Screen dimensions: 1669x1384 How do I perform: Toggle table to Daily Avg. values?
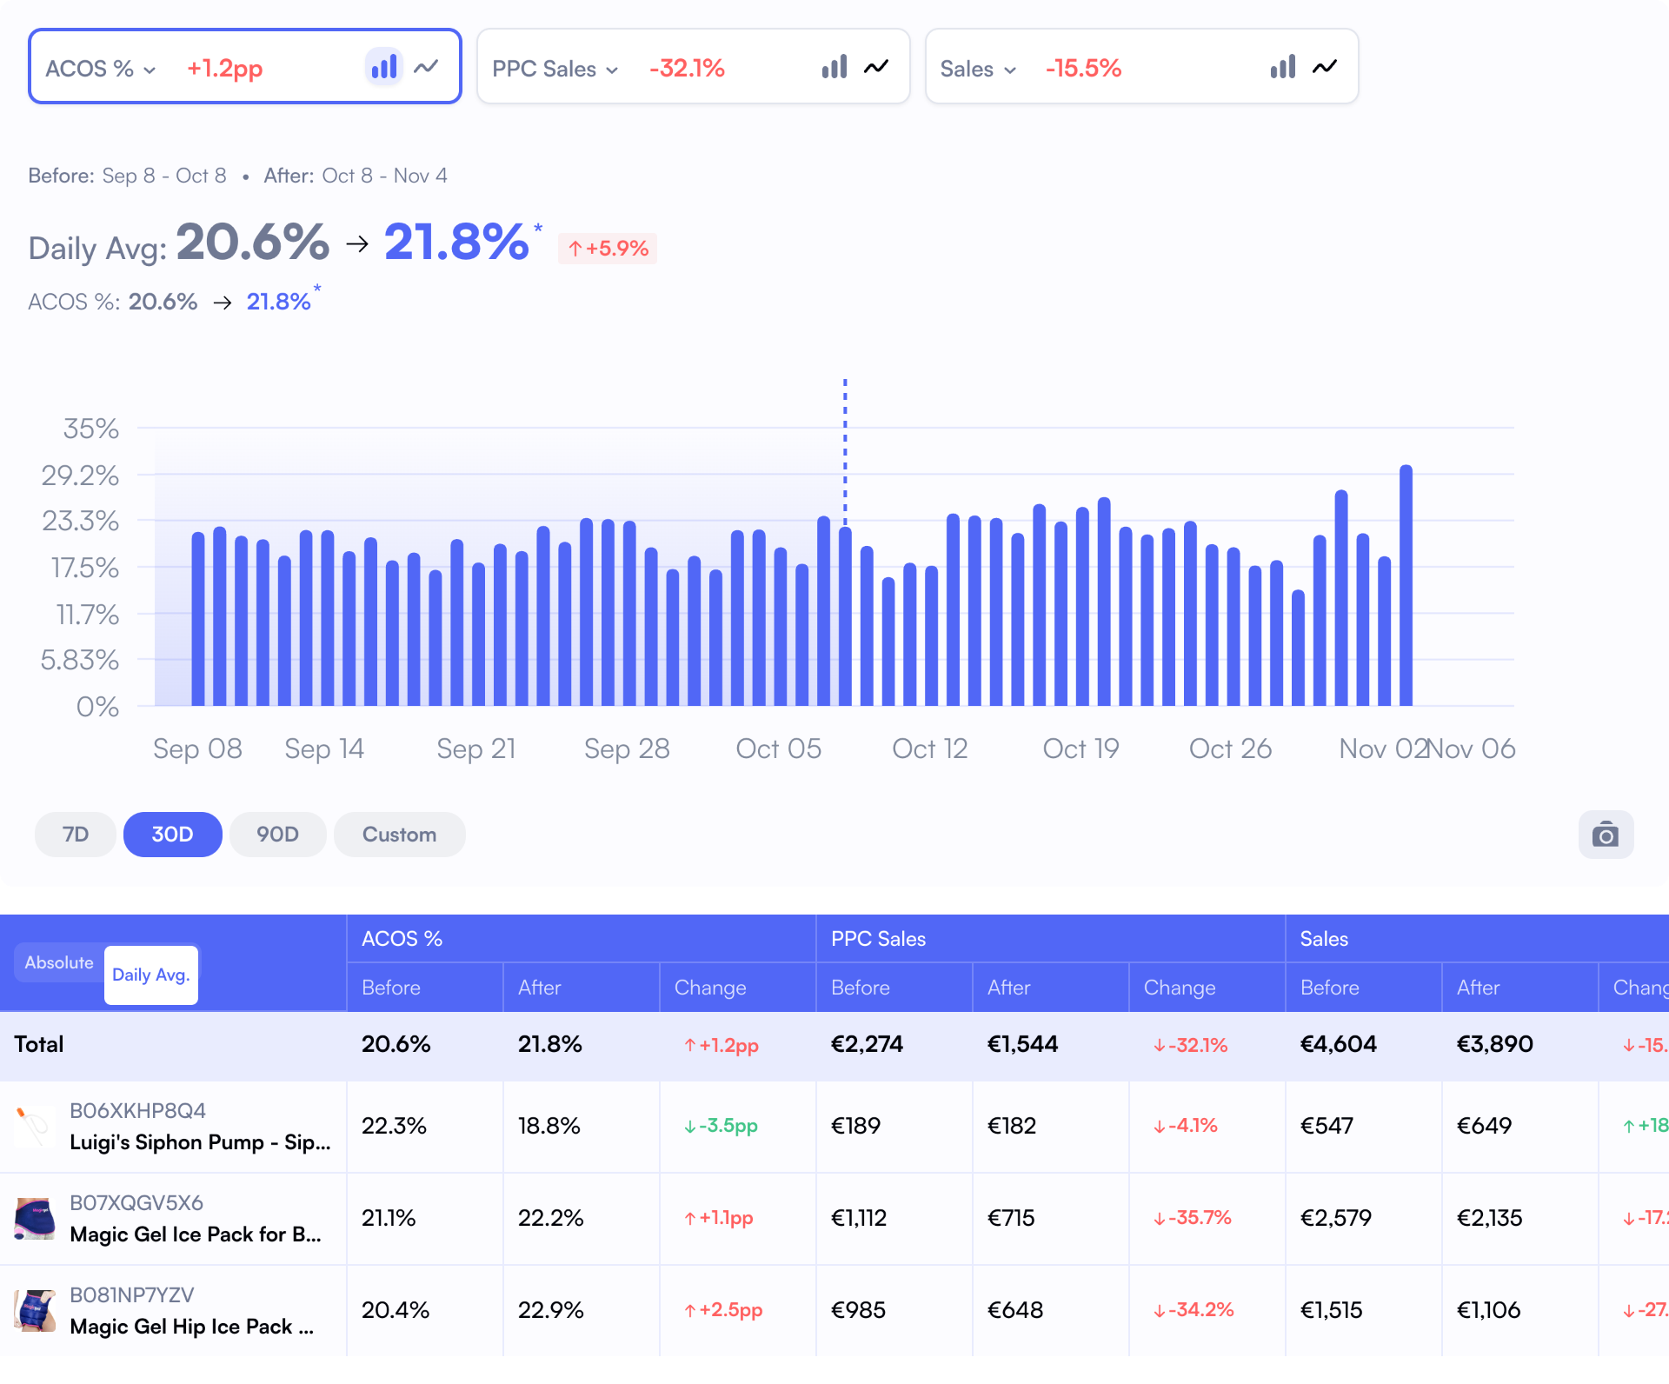(151, 975)
